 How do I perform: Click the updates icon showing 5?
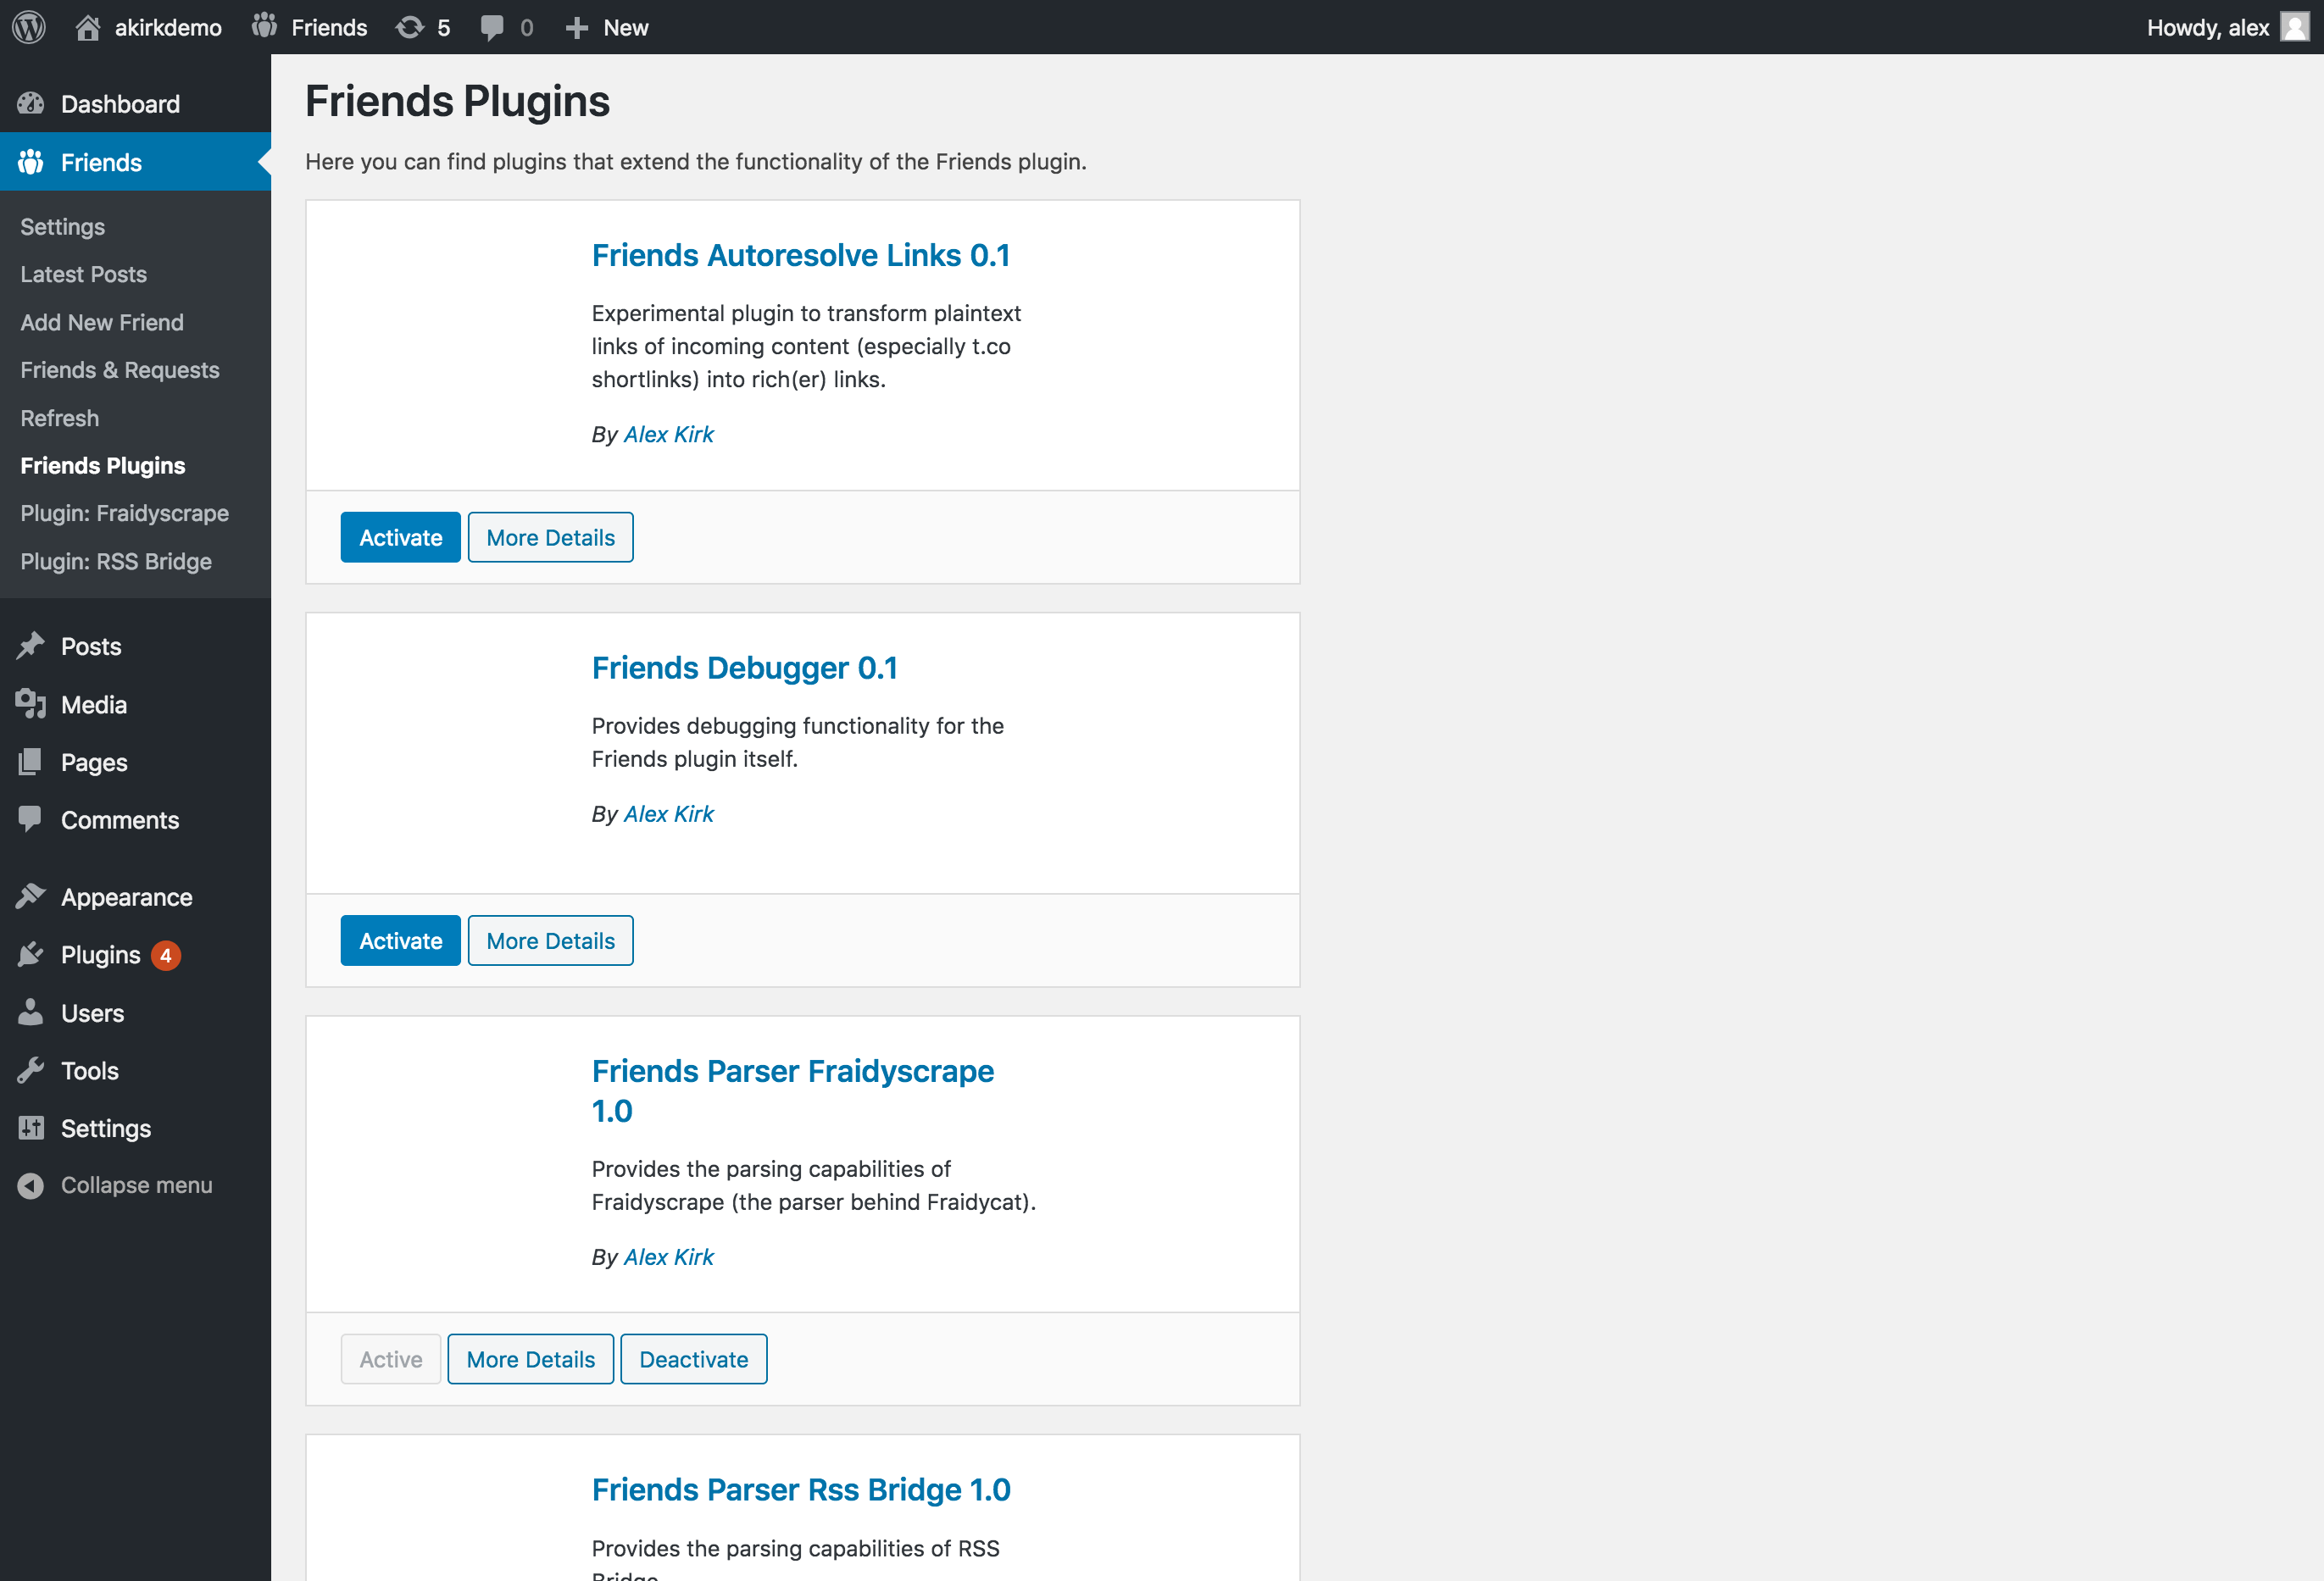pos(410,27)
